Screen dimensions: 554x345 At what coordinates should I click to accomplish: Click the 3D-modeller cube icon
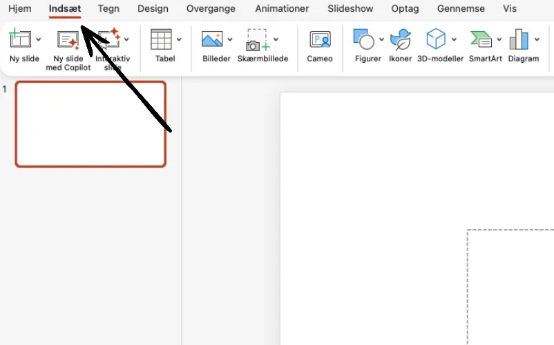tap(436, 39)
